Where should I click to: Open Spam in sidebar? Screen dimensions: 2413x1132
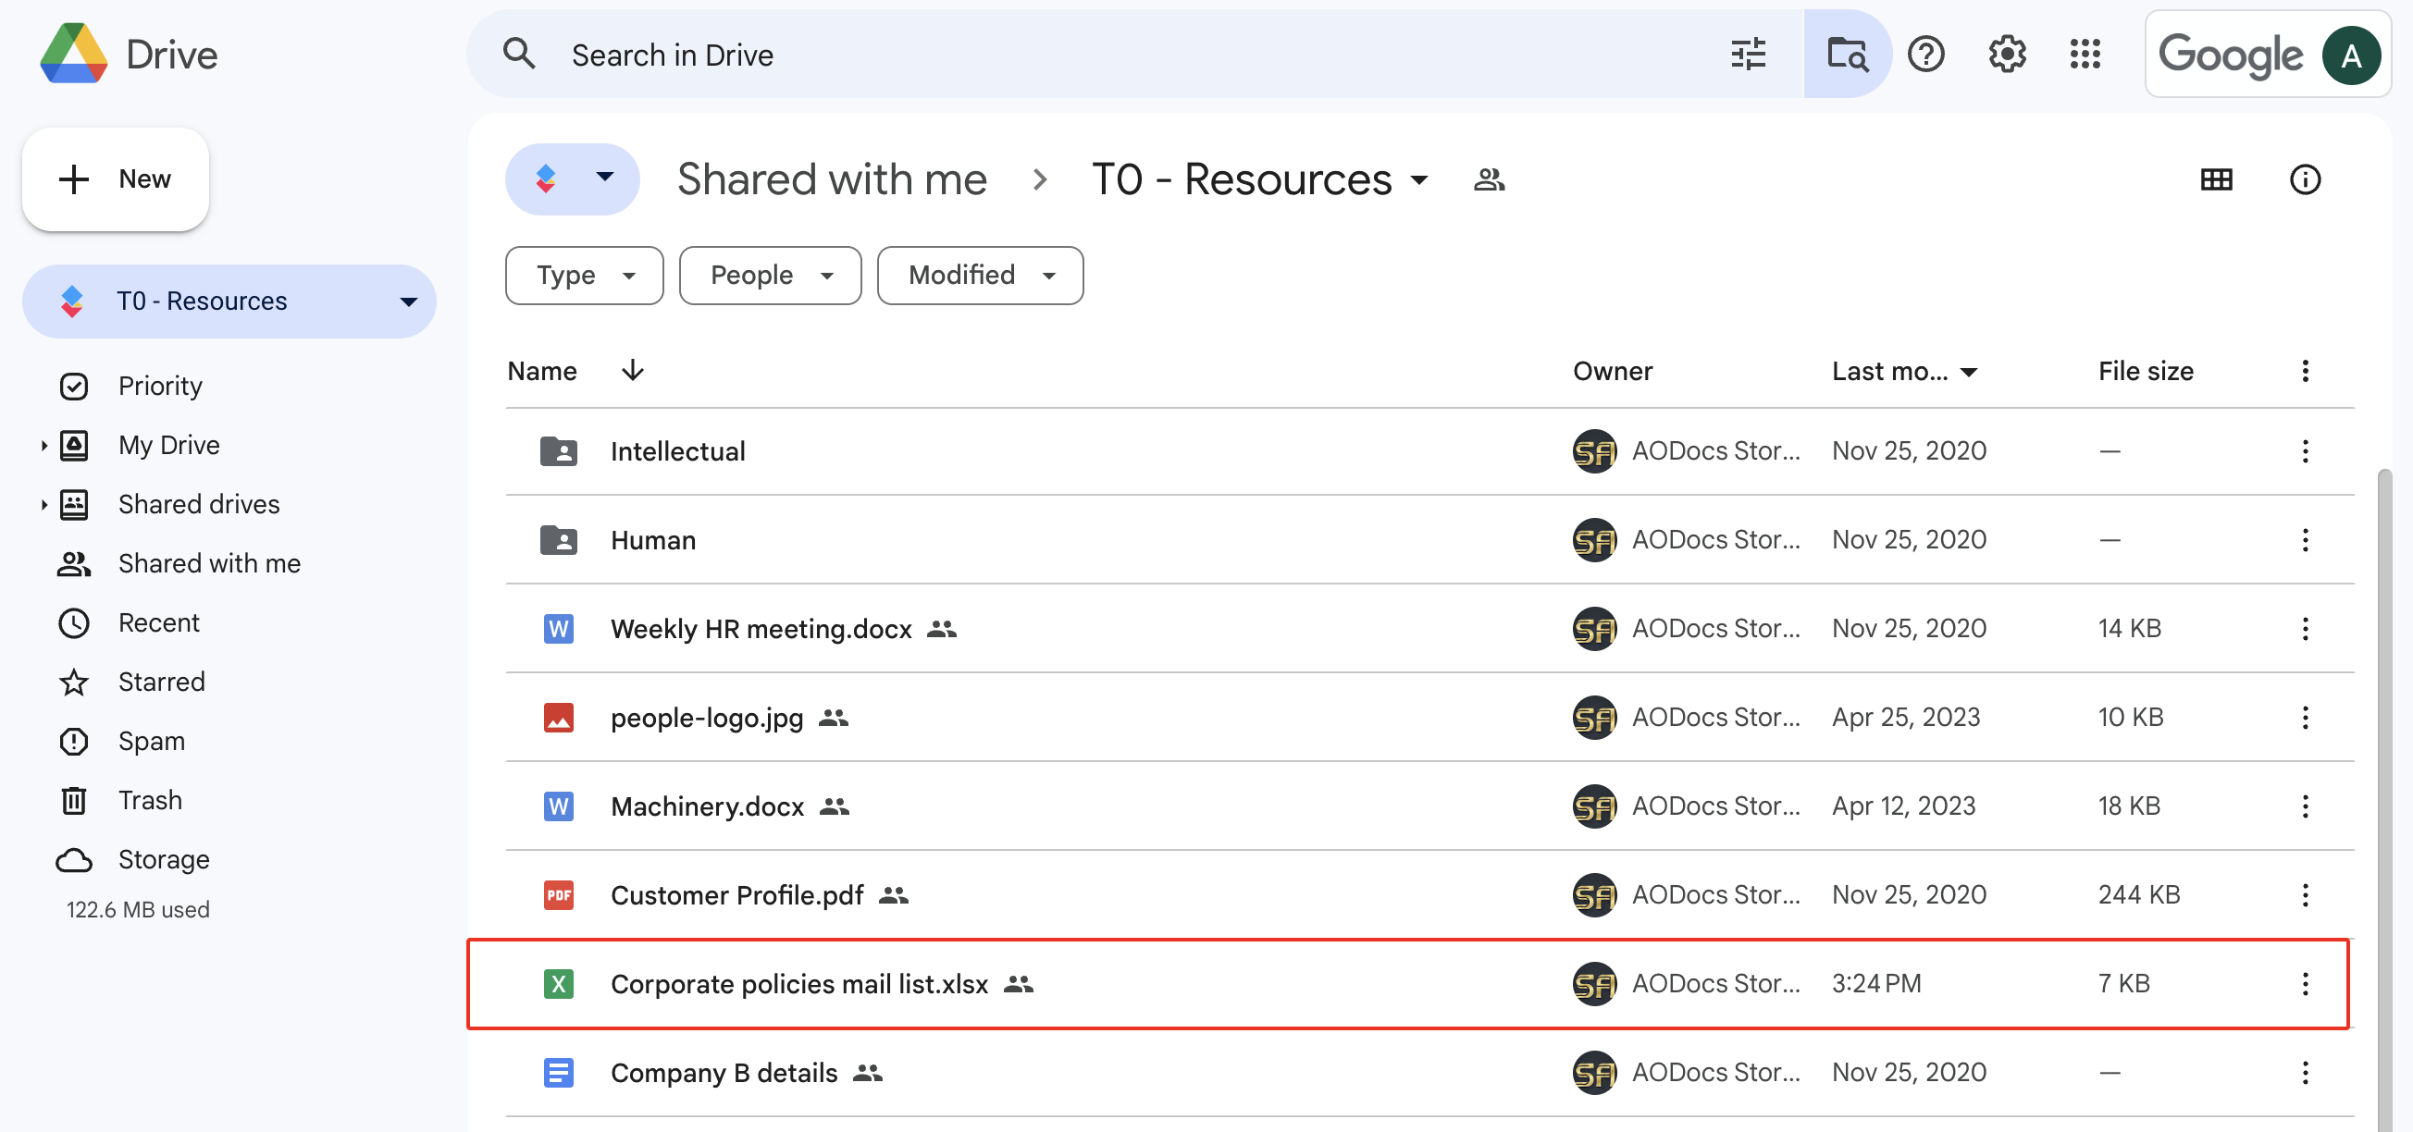[x=151, y=741]
